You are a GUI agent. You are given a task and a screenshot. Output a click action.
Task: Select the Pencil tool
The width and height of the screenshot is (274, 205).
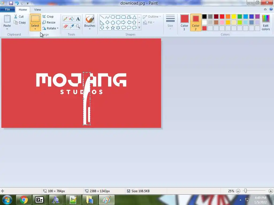point(65,19)
